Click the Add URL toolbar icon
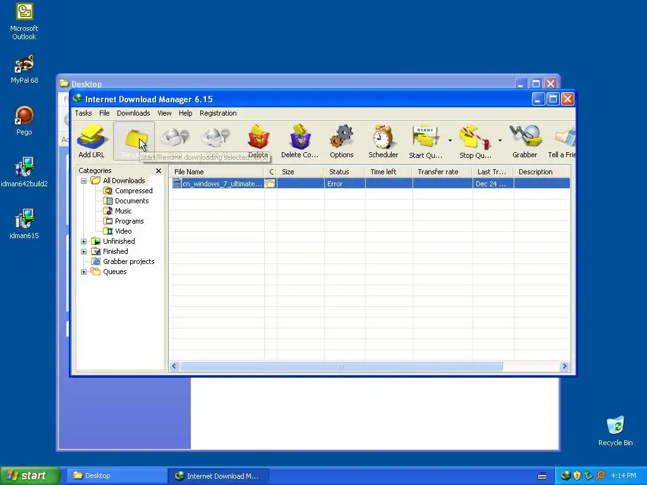Screen dimensions: 647x485 (92, 141)
